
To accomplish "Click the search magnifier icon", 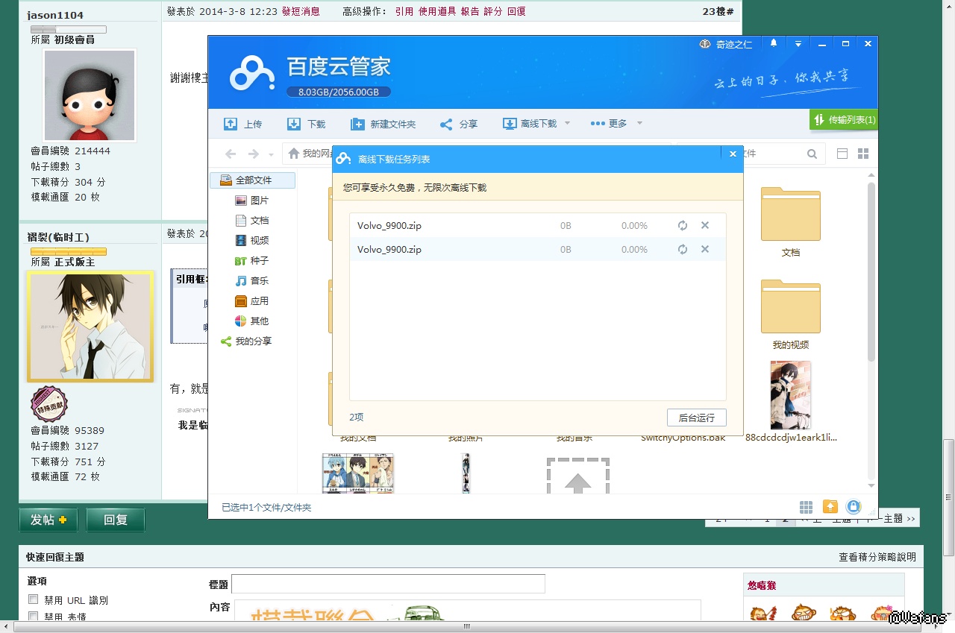I will [812, 154].
